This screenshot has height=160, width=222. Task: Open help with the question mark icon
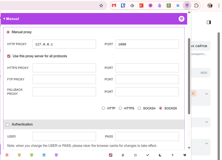(172, 155)
